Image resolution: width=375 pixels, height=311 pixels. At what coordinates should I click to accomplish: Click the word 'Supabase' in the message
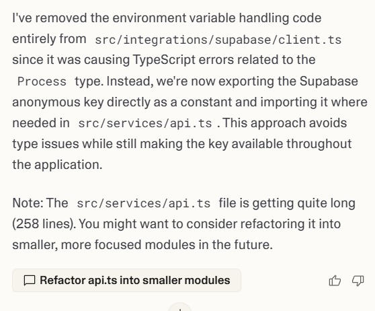[x=329, y=81]
